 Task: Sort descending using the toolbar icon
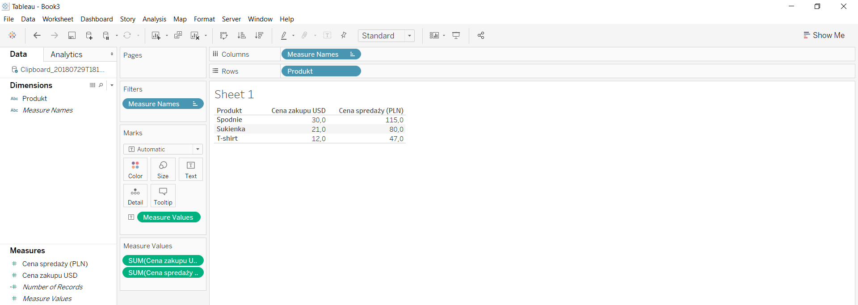click(259, 36)
